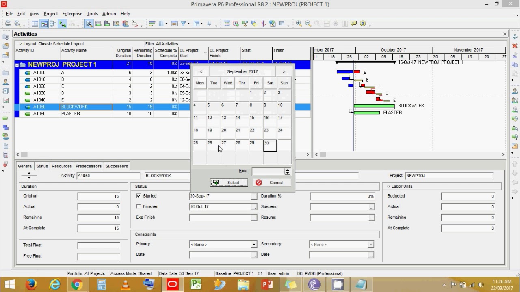Image resolution: width=520 pixels, height=292 pixels.
Task: Click the Windows Start button
Action: tap(10, 285)
